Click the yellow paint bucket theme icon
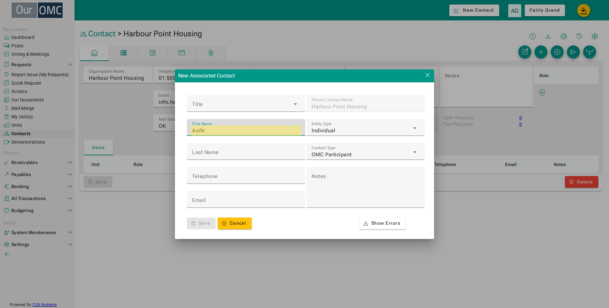609x308 pixels. (x=584, y=10)
